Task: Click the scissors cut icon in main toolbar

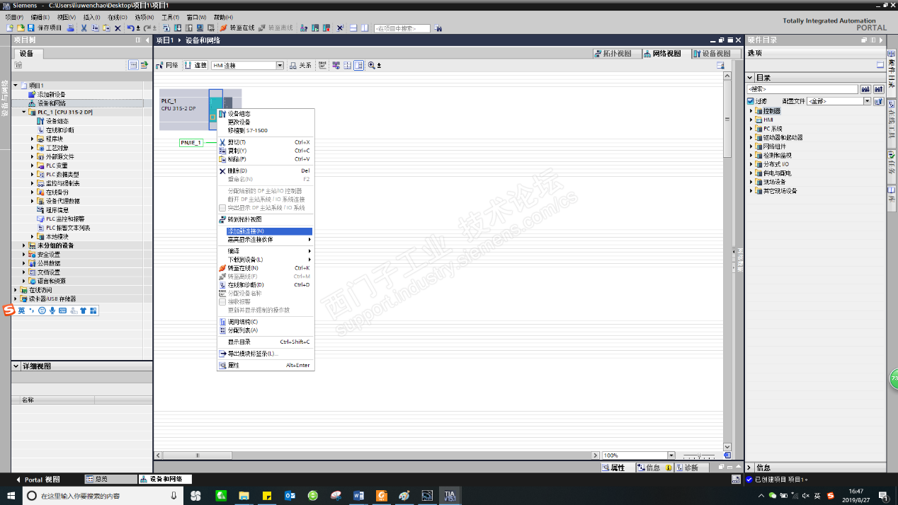Action: point(84,28)
